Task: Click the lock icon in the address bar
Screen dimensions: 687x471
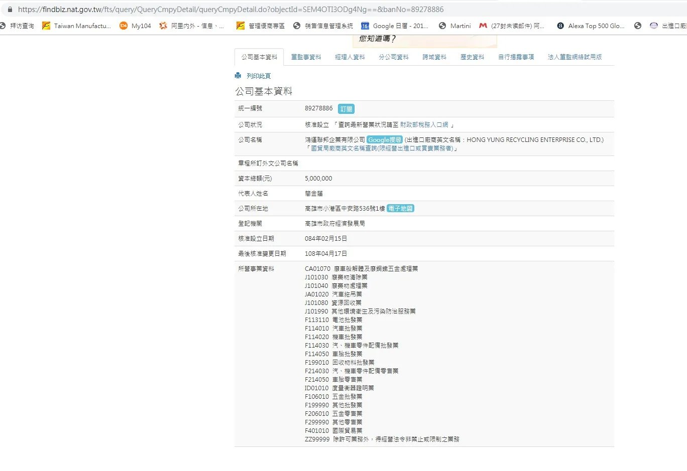Action: coord(10,10)
